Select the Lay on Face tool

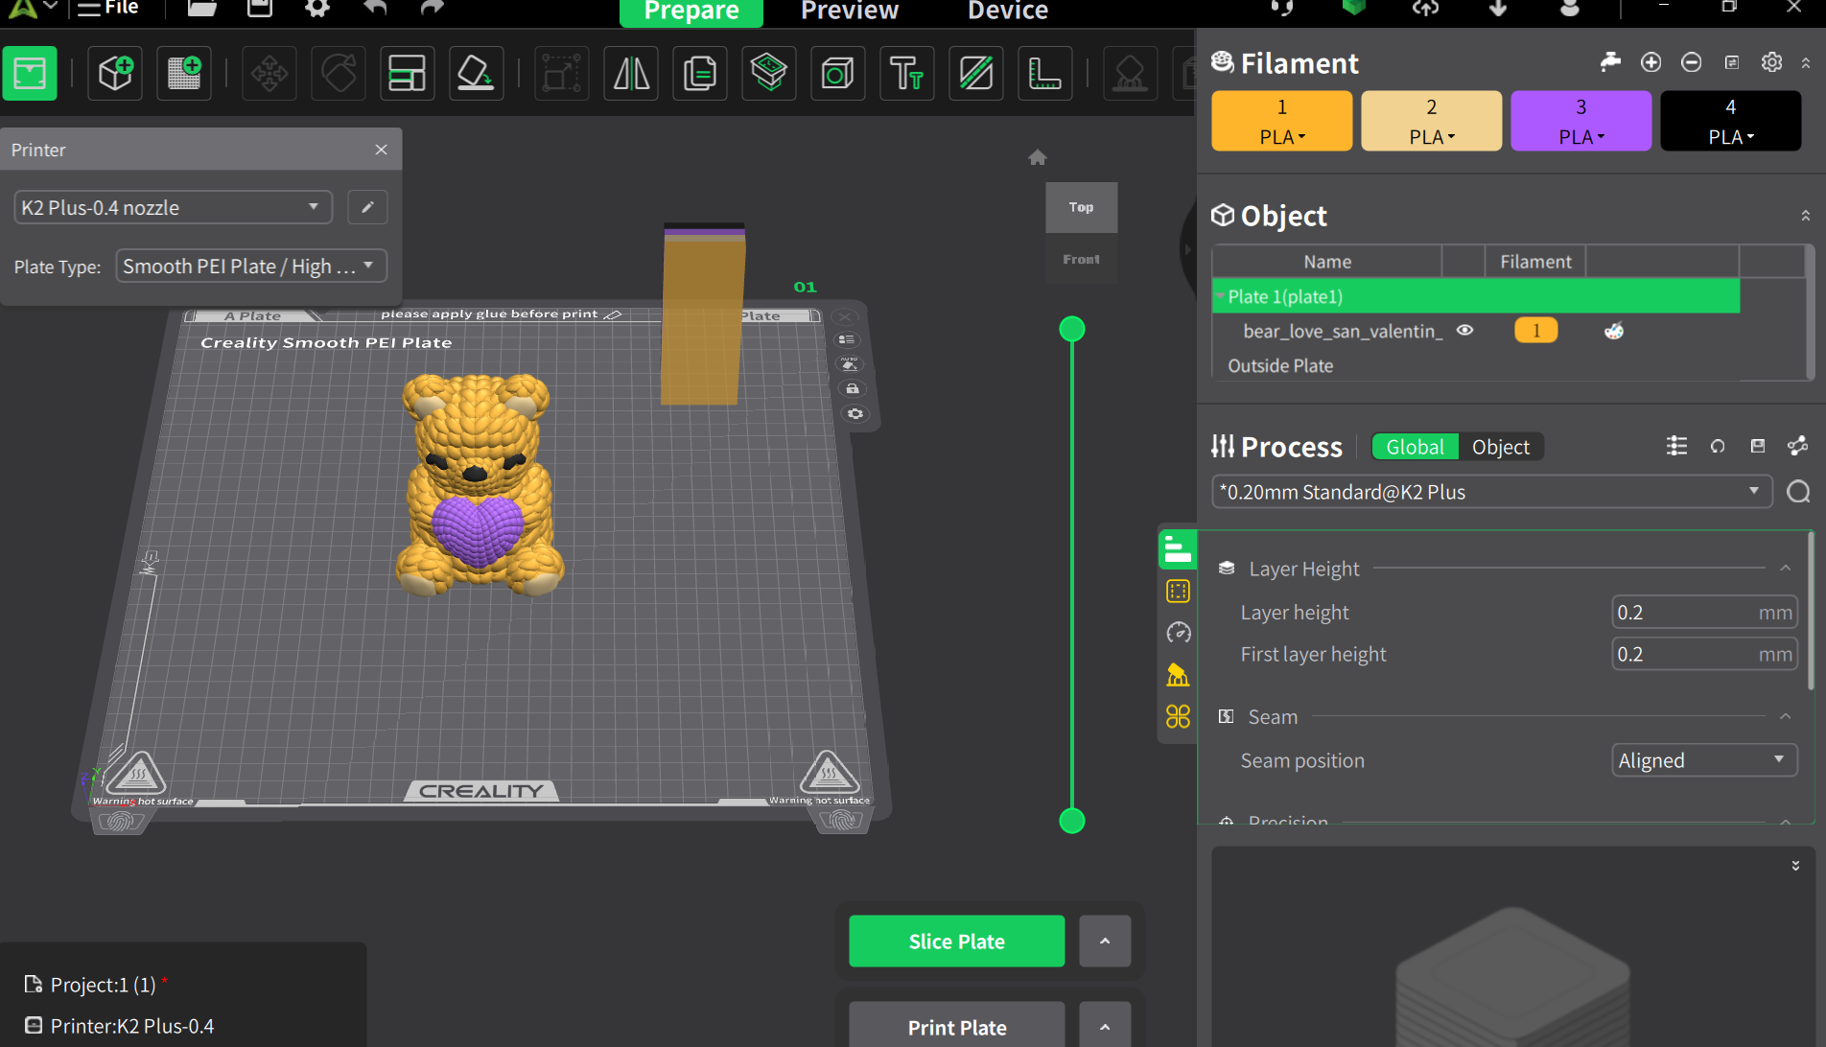476,74
